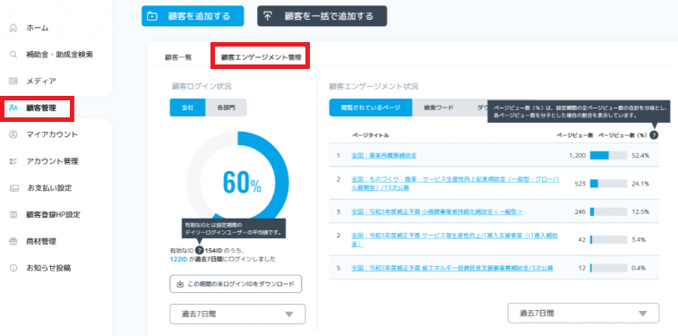Click the magnifier icon beside 補助金・助成金検索

[13, 55]
